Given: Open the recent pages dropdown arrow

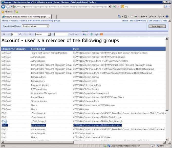Looking at the screenshot, I should point(12,7).
